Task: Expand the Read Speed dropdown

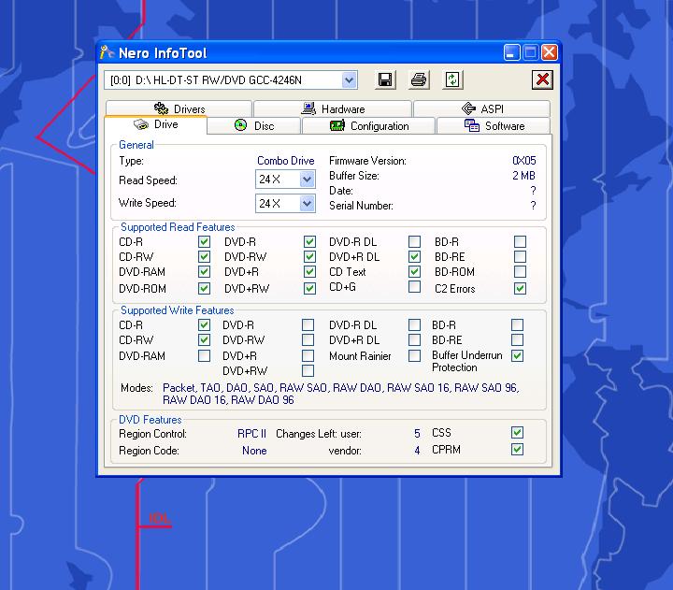Action: [307, 180]
